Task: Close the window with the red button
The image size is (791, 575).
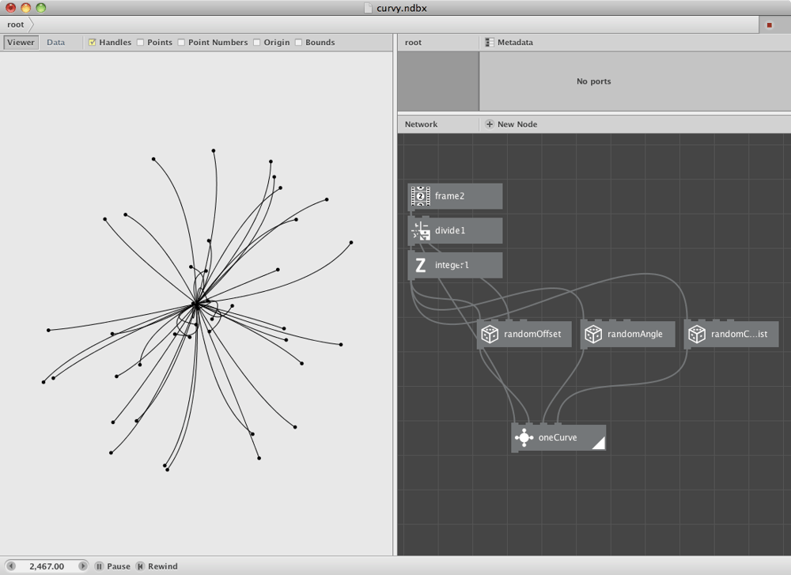Action: point(10,8)
